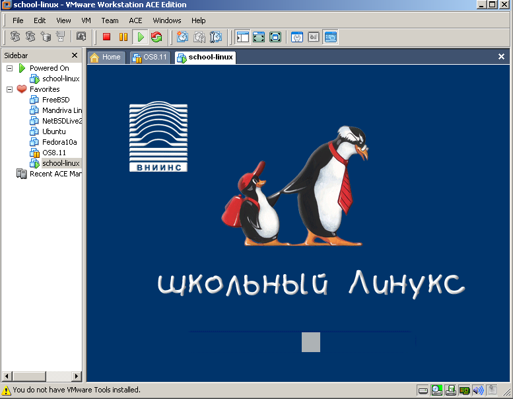Click the red Power Off button in toolbar
The image size is (513, 399).
click(107, 37)
